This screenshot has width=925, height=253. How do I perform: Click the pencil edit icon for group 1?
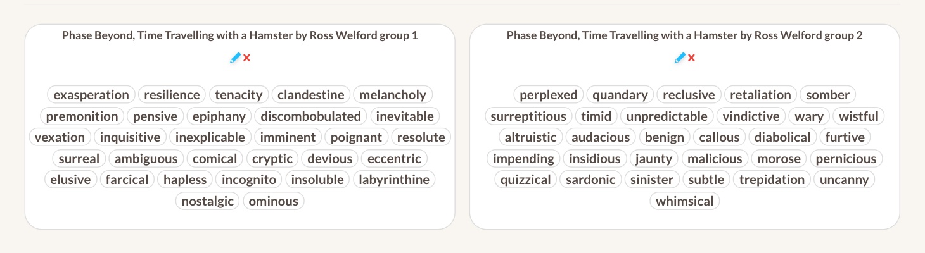[235, 58]
